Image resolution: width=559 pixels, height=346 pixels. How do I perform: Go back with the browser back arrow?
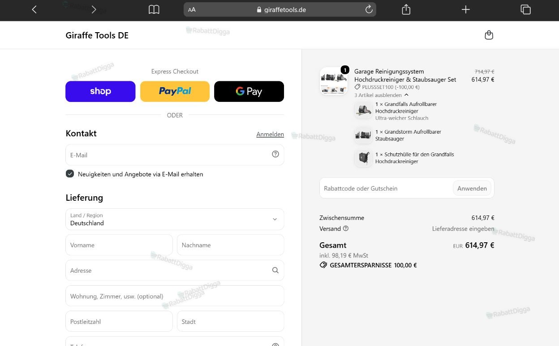34,9
